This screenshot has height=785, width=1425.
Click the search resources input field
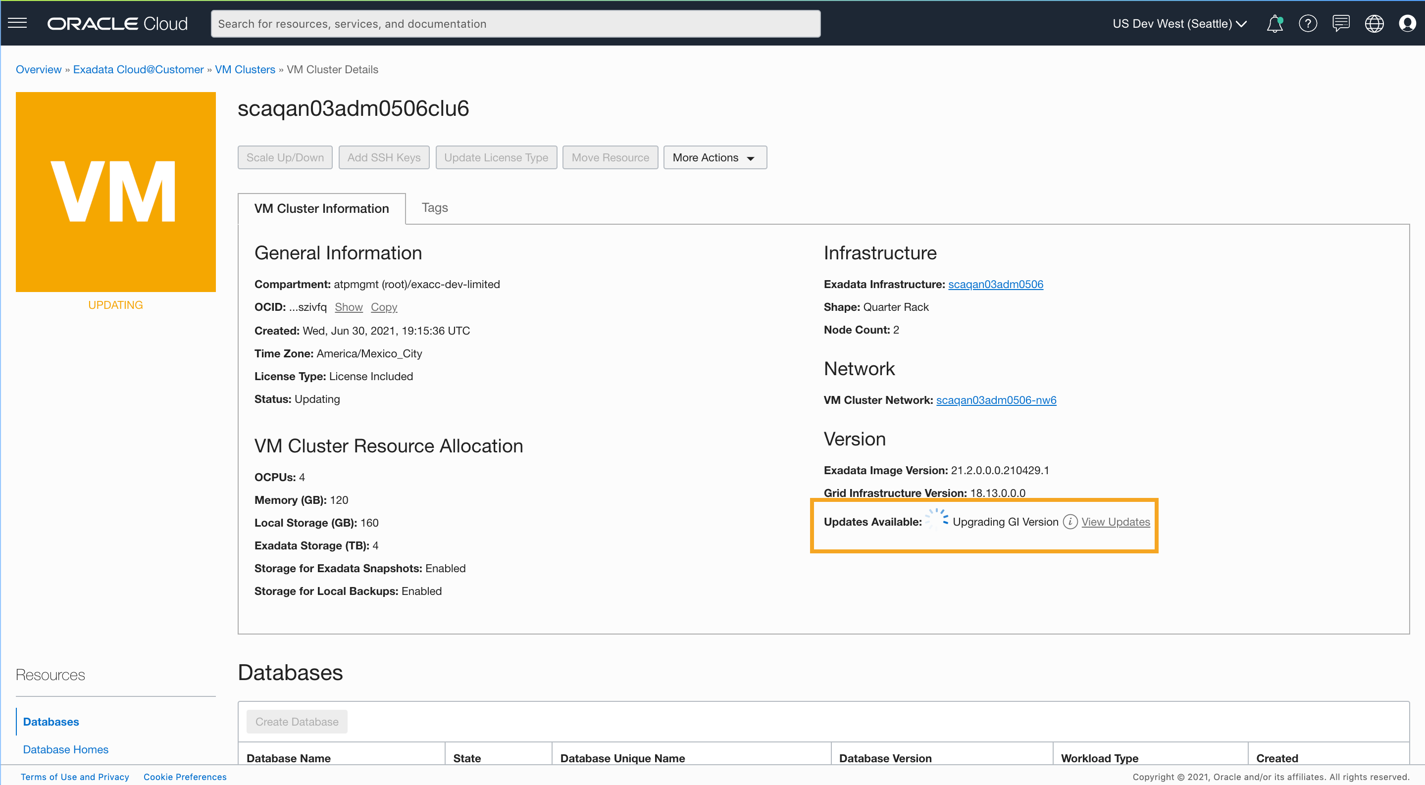(x=515, y=24)
